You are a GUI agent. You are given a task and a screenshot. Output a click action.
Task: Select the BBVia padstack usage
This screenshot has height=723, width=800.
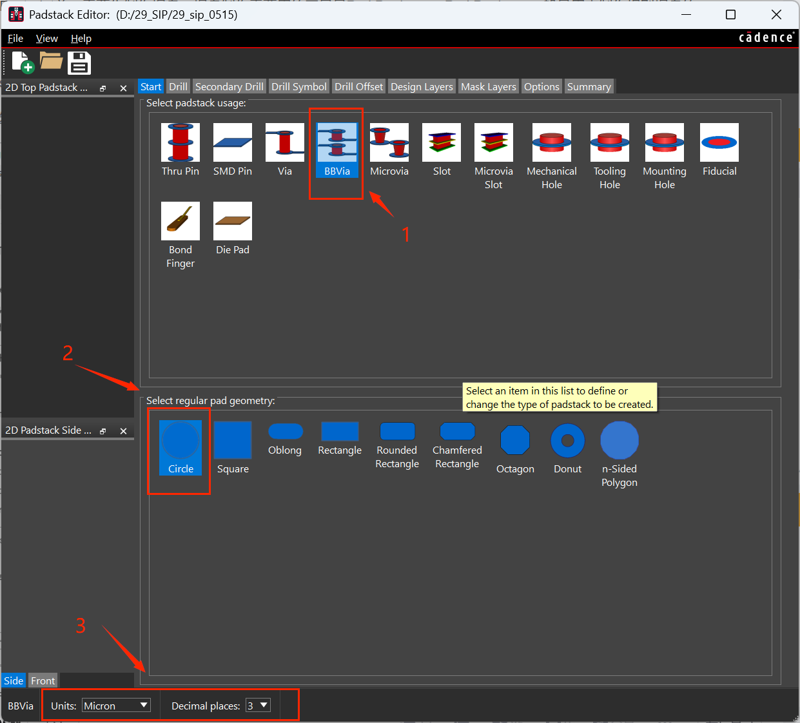tap(337, 150)
